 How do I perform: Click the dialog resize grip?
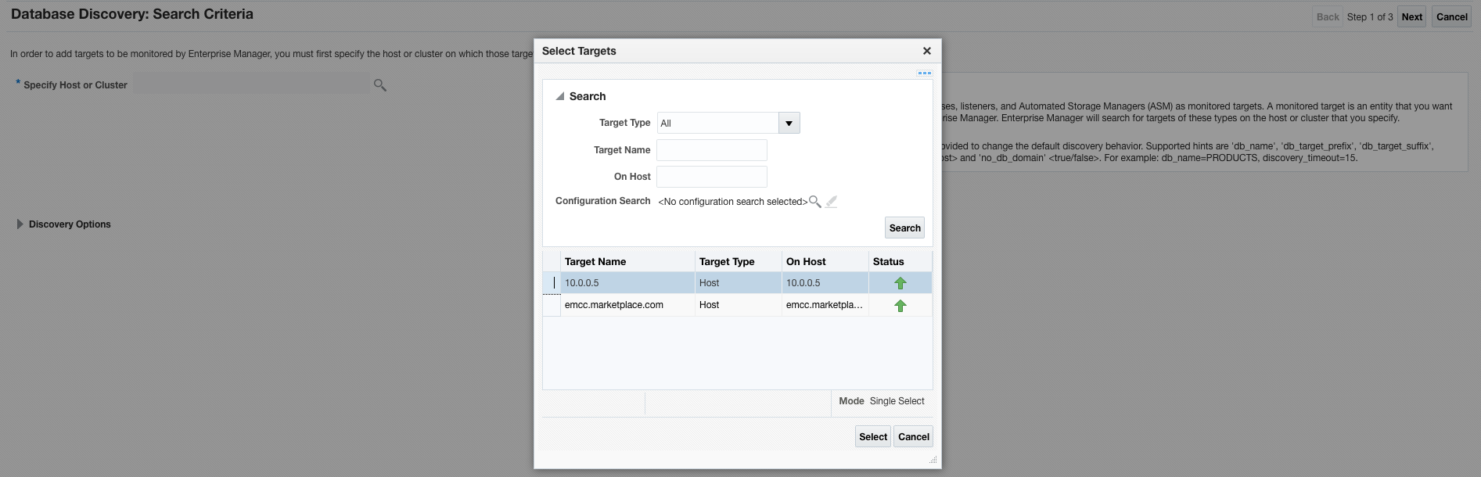point(933,461)
